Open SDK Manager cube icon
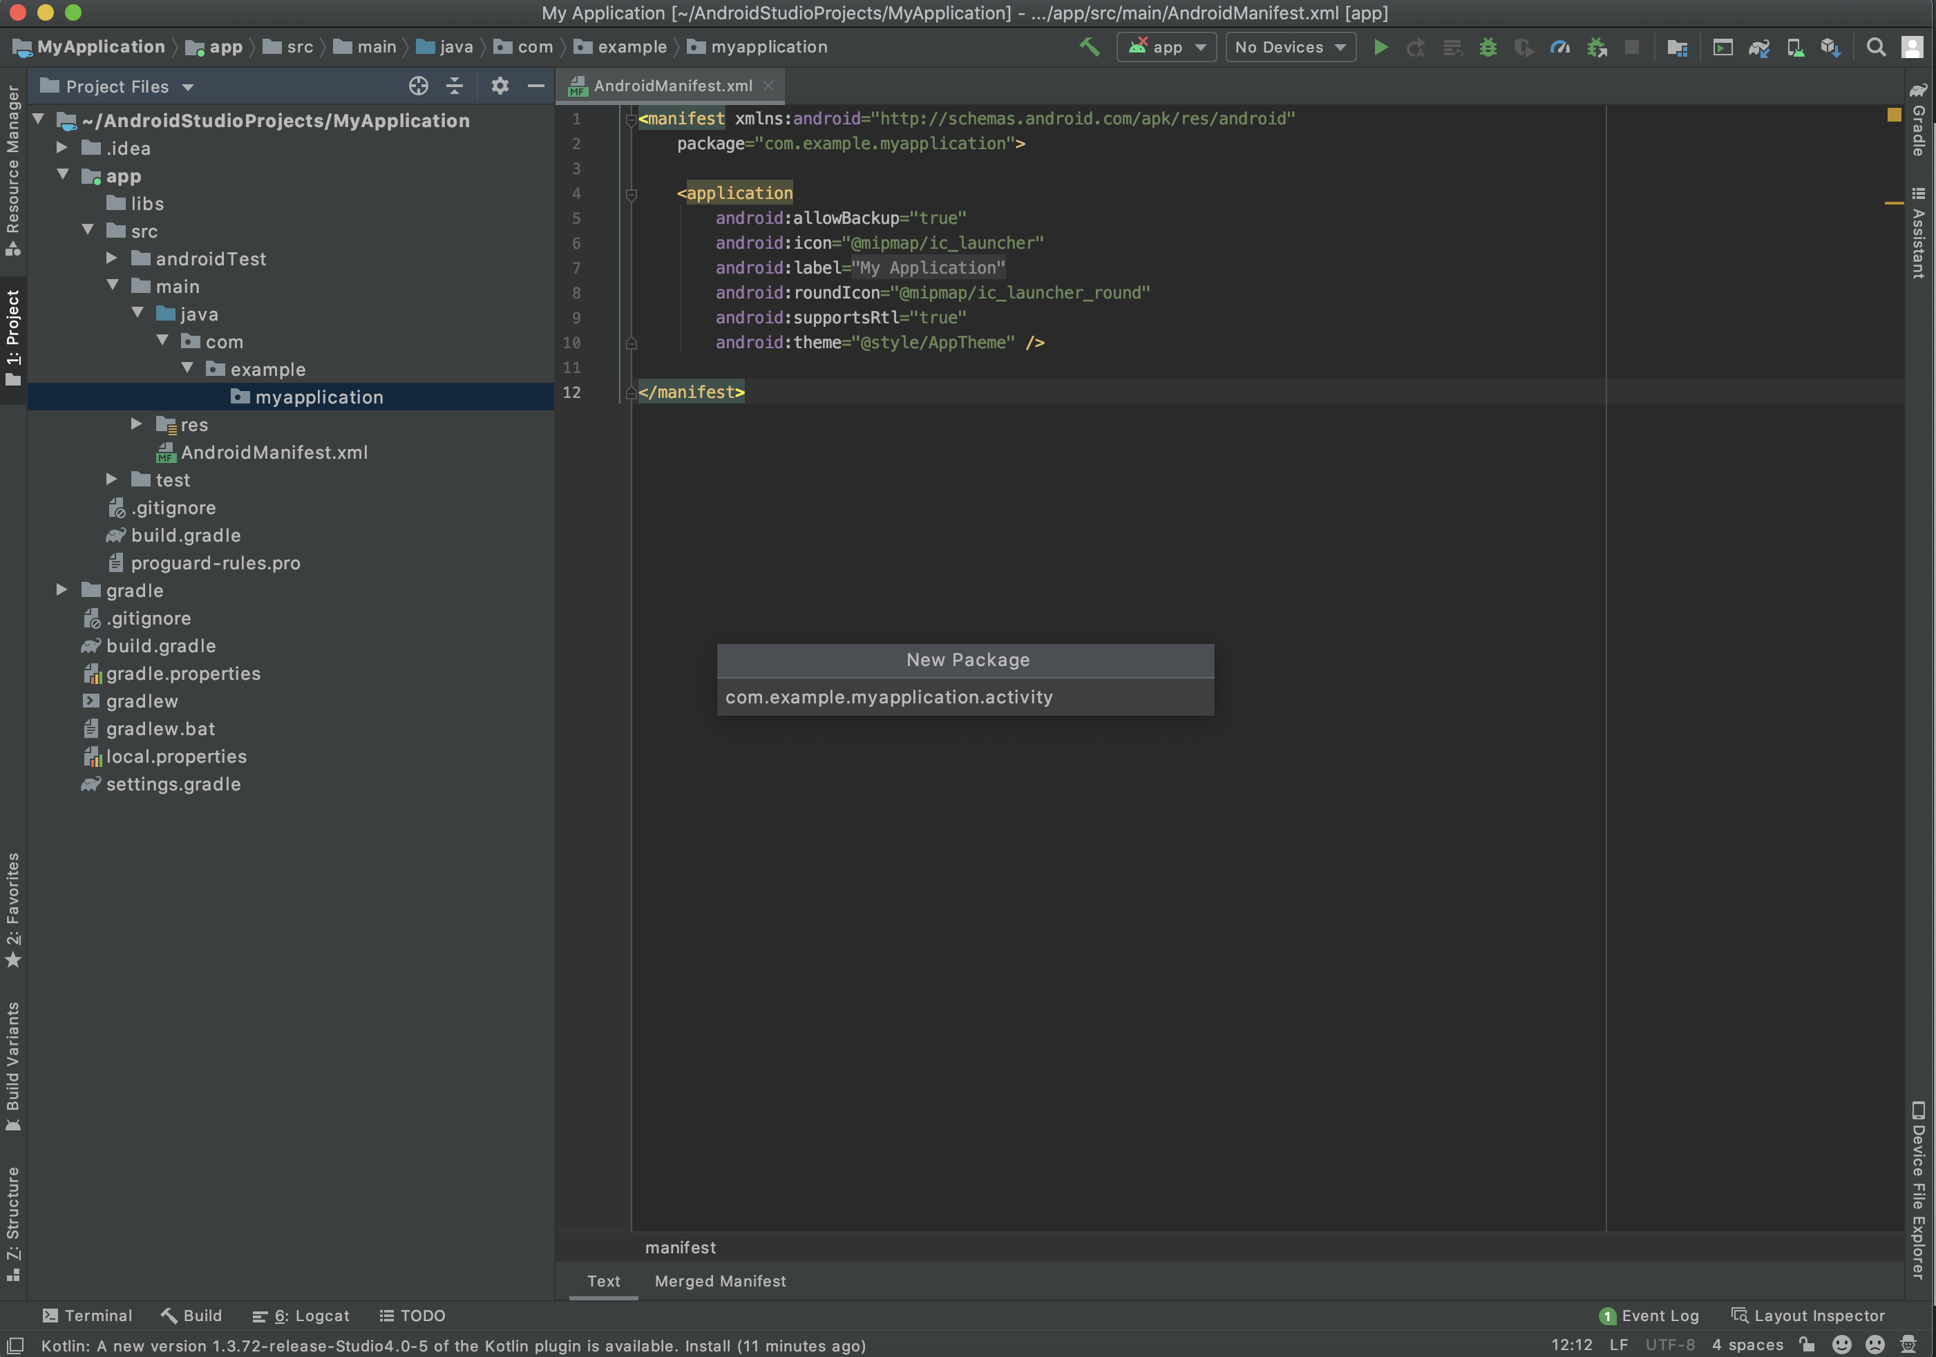1936x1357 pixels. click(1830, 47)
